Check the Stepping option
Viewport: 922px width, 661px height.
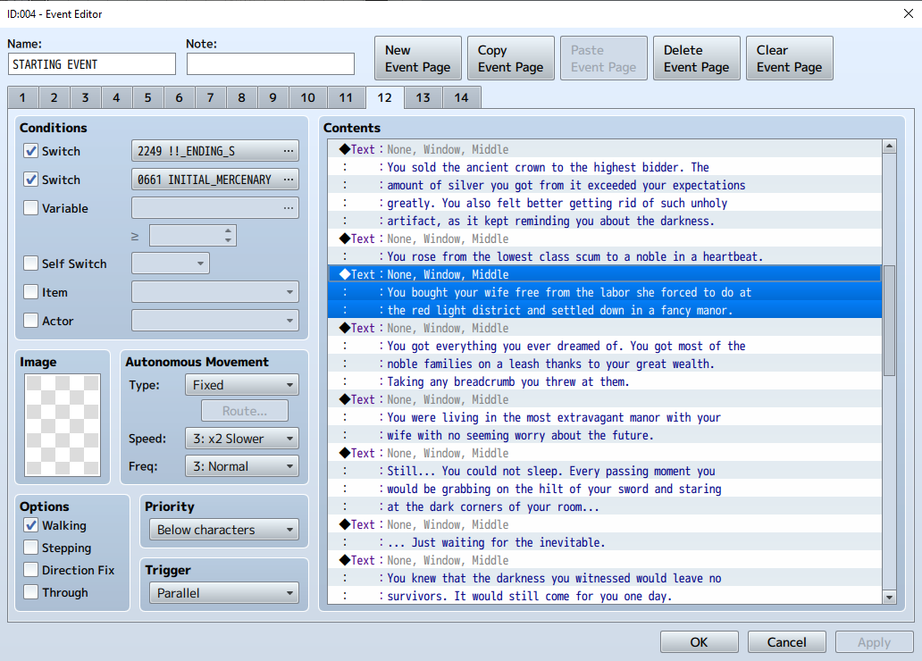30,548
